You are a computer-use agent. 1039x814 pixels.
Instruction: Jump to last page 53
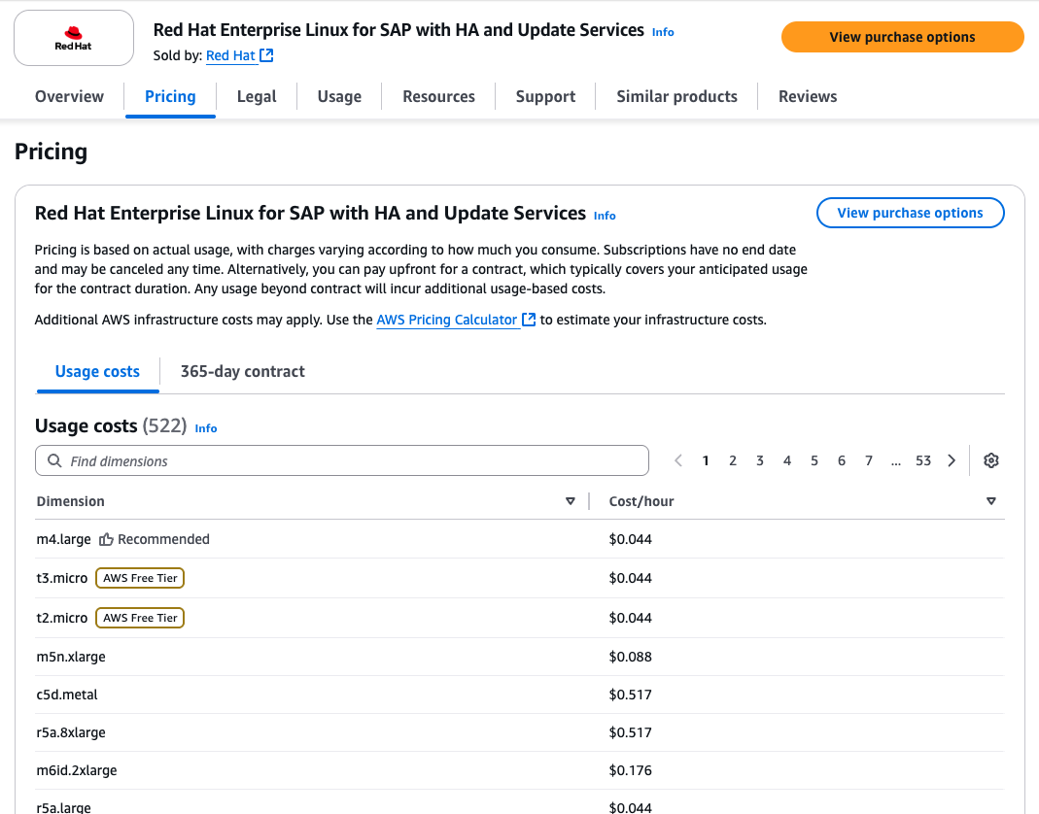[x=923, y=460]
